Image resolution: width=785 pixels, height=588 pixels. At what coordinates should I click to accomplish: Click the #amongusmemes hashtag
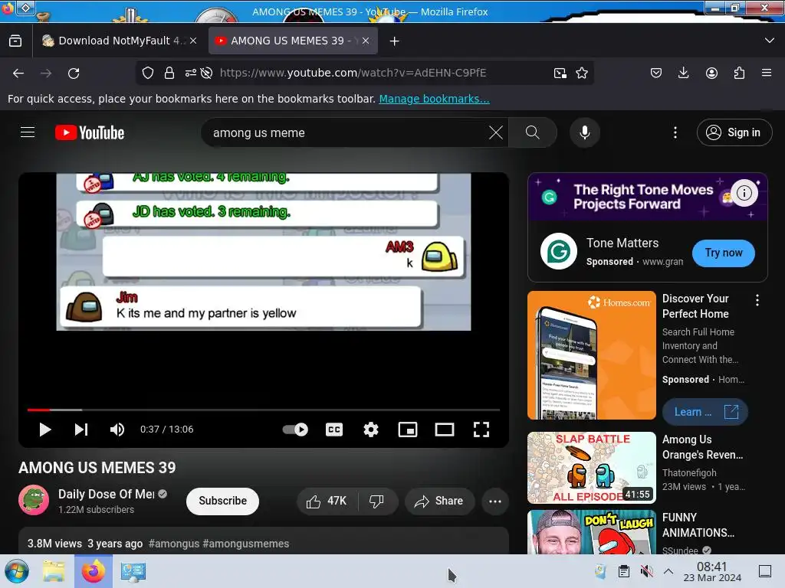(246, 544)
